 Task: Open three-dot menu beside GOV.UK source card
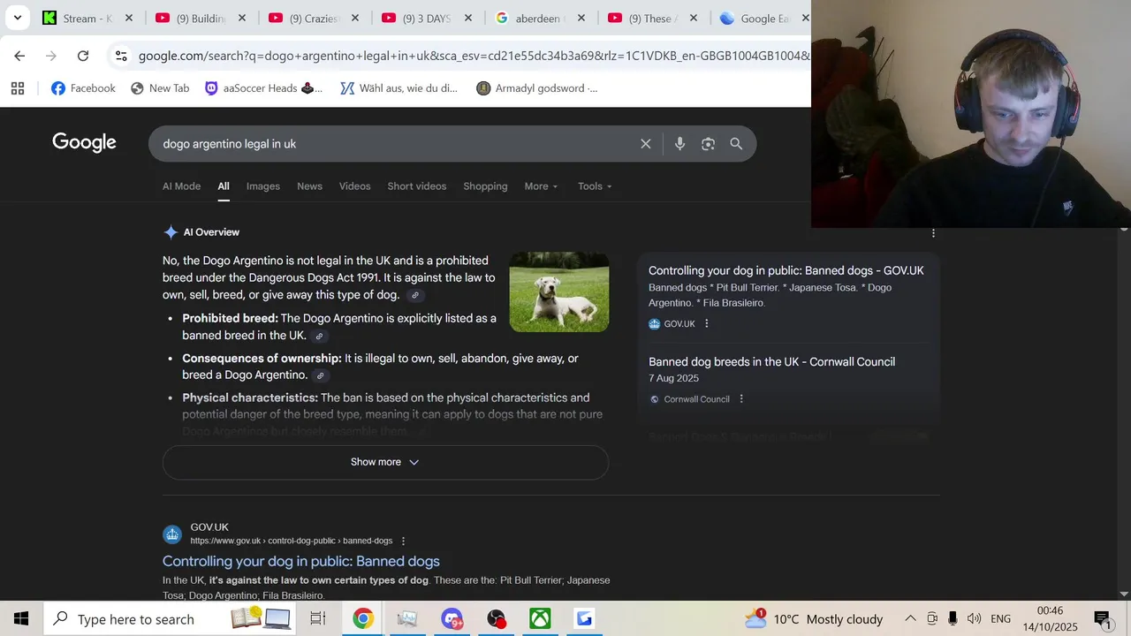pos(706,324)
